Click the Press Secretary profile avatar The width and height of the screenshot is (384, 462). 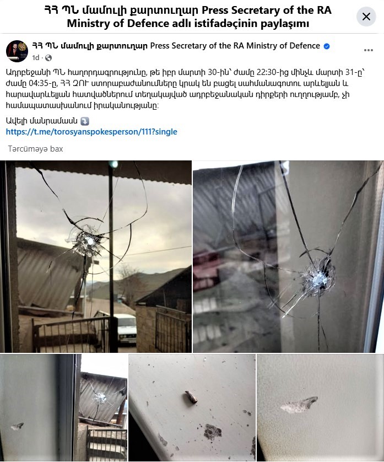[x=17, y=51]
